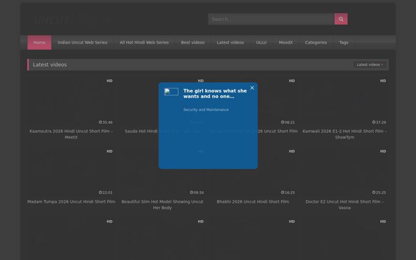This screenshot has height=260, width=416.
Task: Go to Best videos
Action: click(192, 42)
